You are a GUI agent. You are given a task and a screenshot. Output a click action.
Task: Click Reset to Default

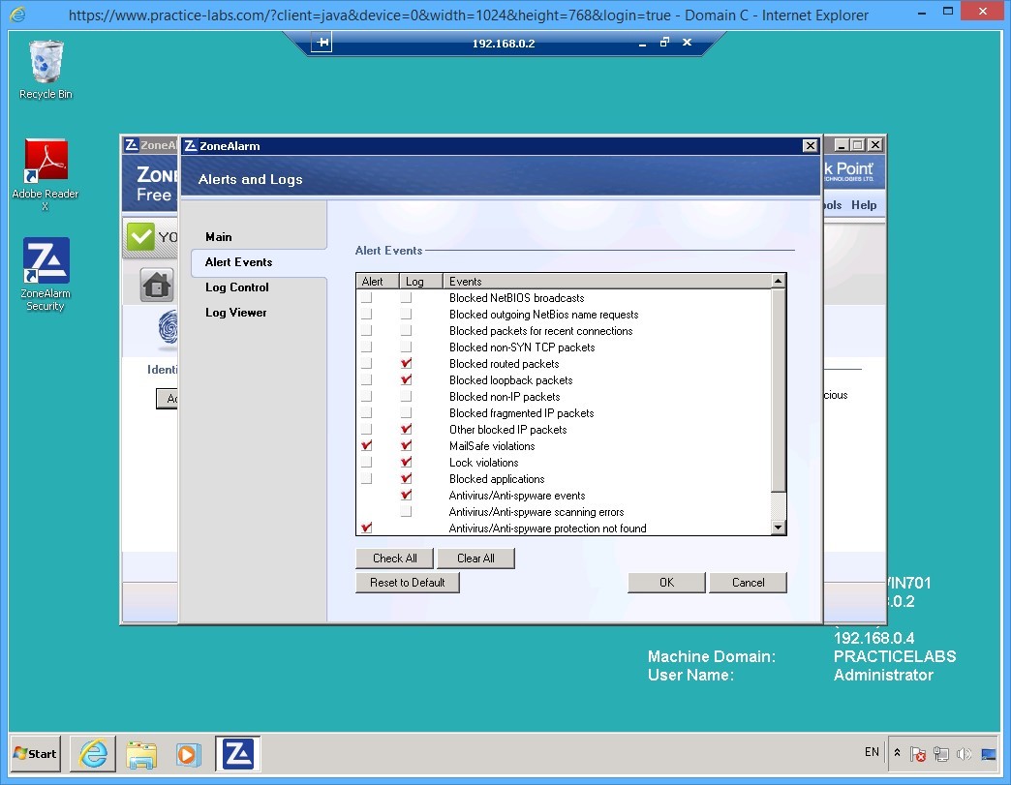click(407, 582)
